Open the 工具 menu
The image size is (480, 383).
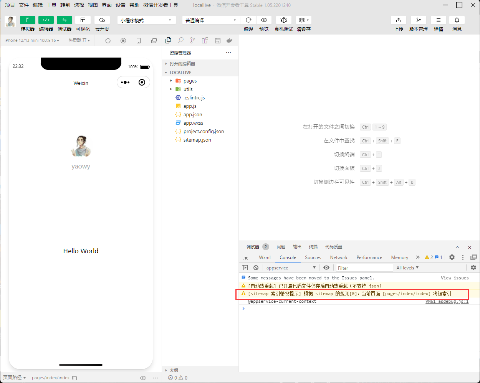(x=51, y=5)
